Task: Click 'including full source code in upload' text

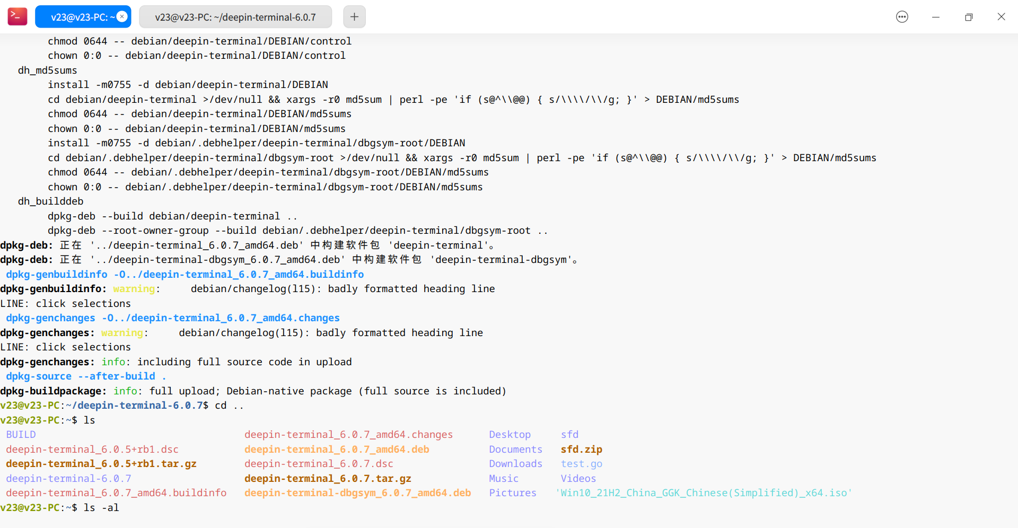Action: pos(244,362)
